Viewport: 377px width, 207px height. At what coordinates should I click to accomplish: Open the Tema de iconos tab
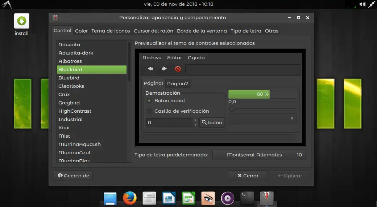pyautogui.click(x=111, y=31)
